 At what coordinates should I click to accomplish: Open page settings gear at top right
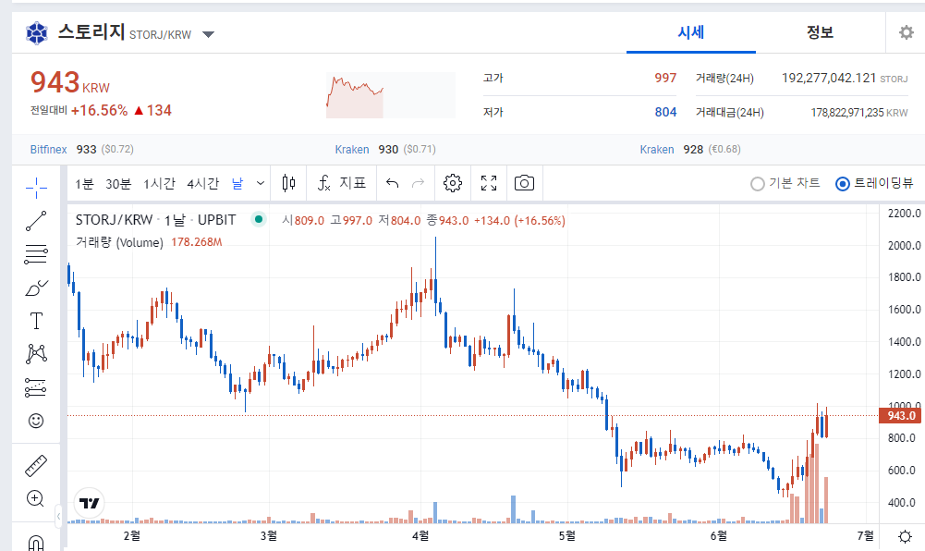coord(907,32)
